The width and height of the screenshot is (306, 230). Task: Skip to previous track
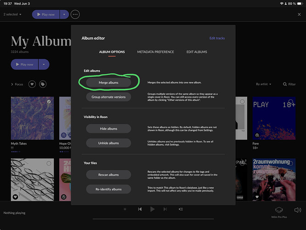click(140, 209)
